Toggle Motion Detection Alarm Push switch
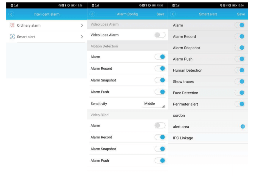This screenshot has width=254, height=188. click(160, 92)
